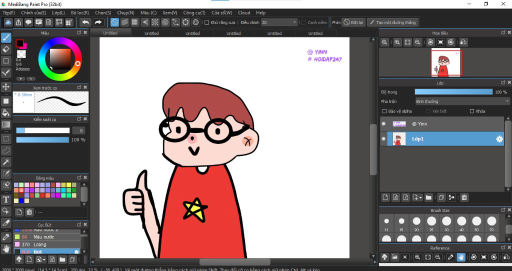Image resolution: width=512 pixels, height=271 pixels.
Task: Open the Công cụ(T) menu
Action: (x=194, y=12)
